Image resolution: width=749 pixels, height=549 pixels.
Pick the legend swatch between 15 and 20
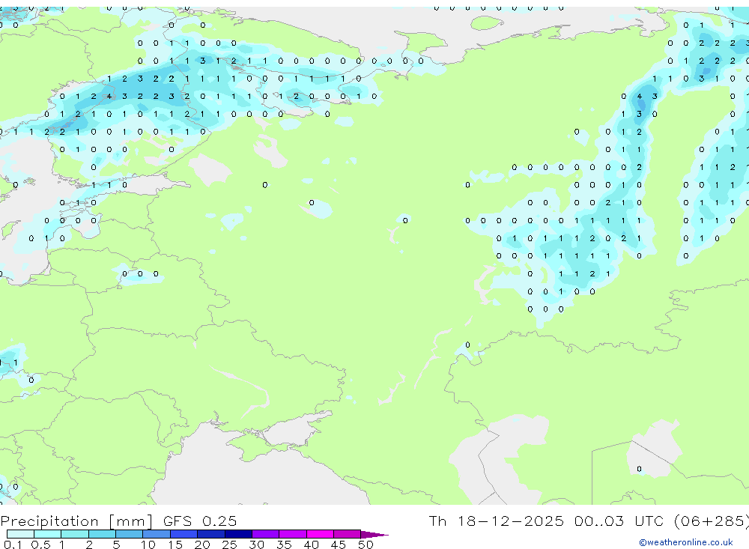(x=184, y=534)
